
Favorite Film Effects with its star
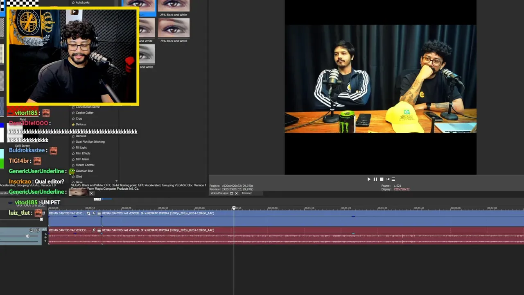pyautogui.click(x=73, y=153)
